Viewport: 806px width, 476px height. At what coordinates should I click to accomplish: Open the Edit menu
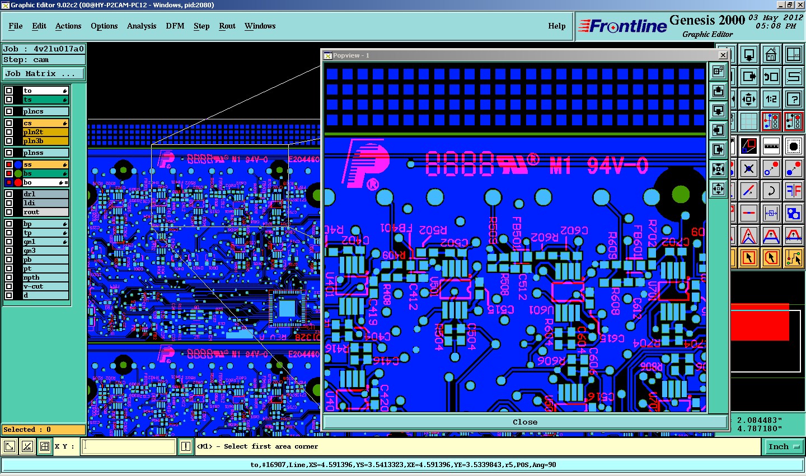(x=39, y=26)
